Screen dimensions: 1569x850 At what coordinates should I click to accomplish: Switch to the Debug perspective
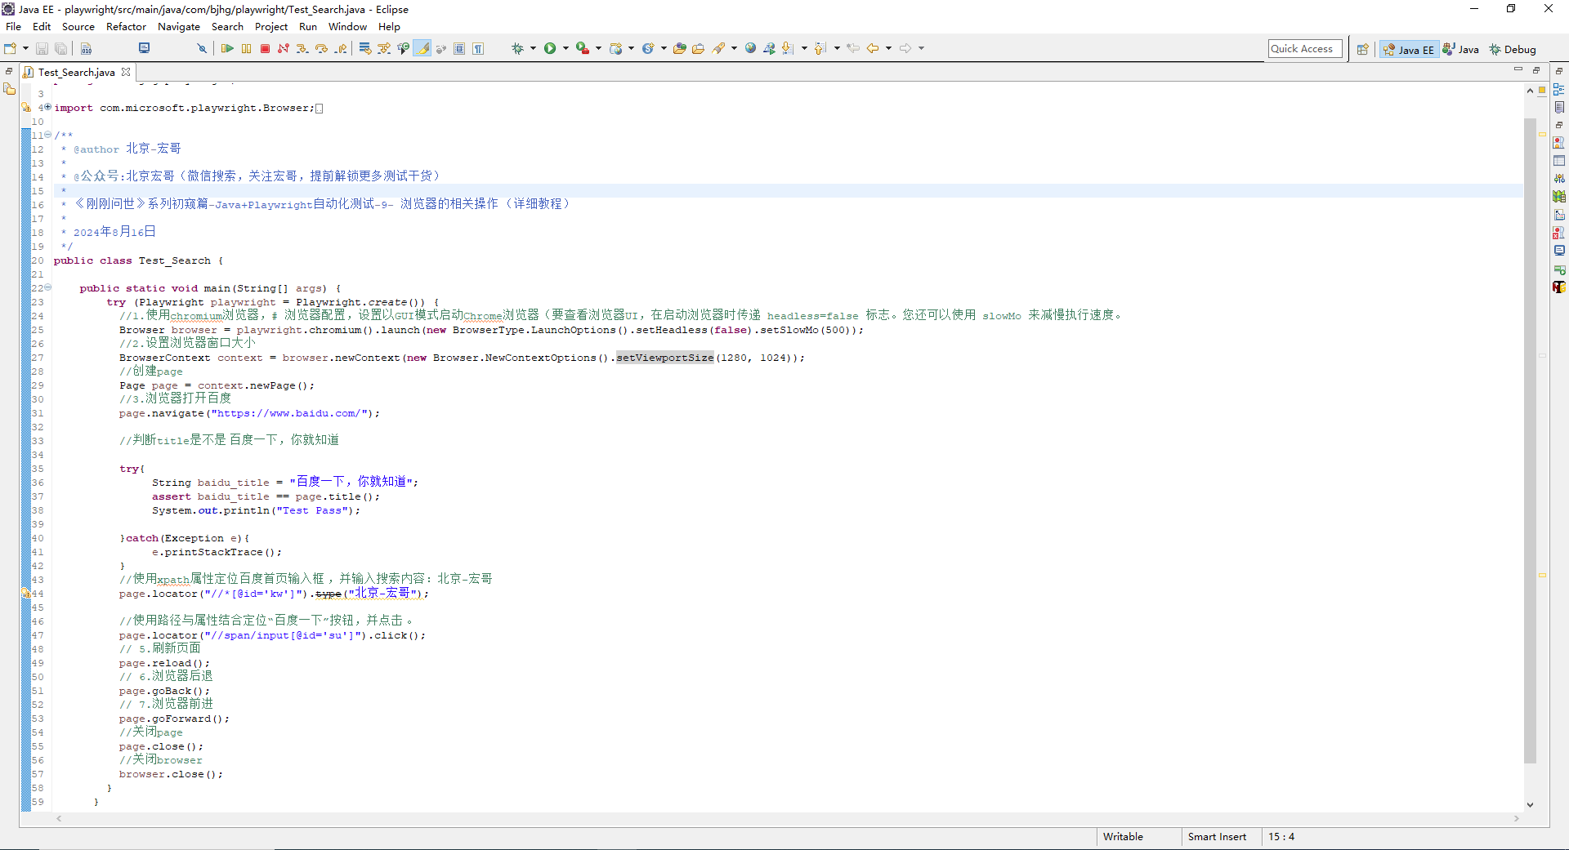(x=1513, y=50)
